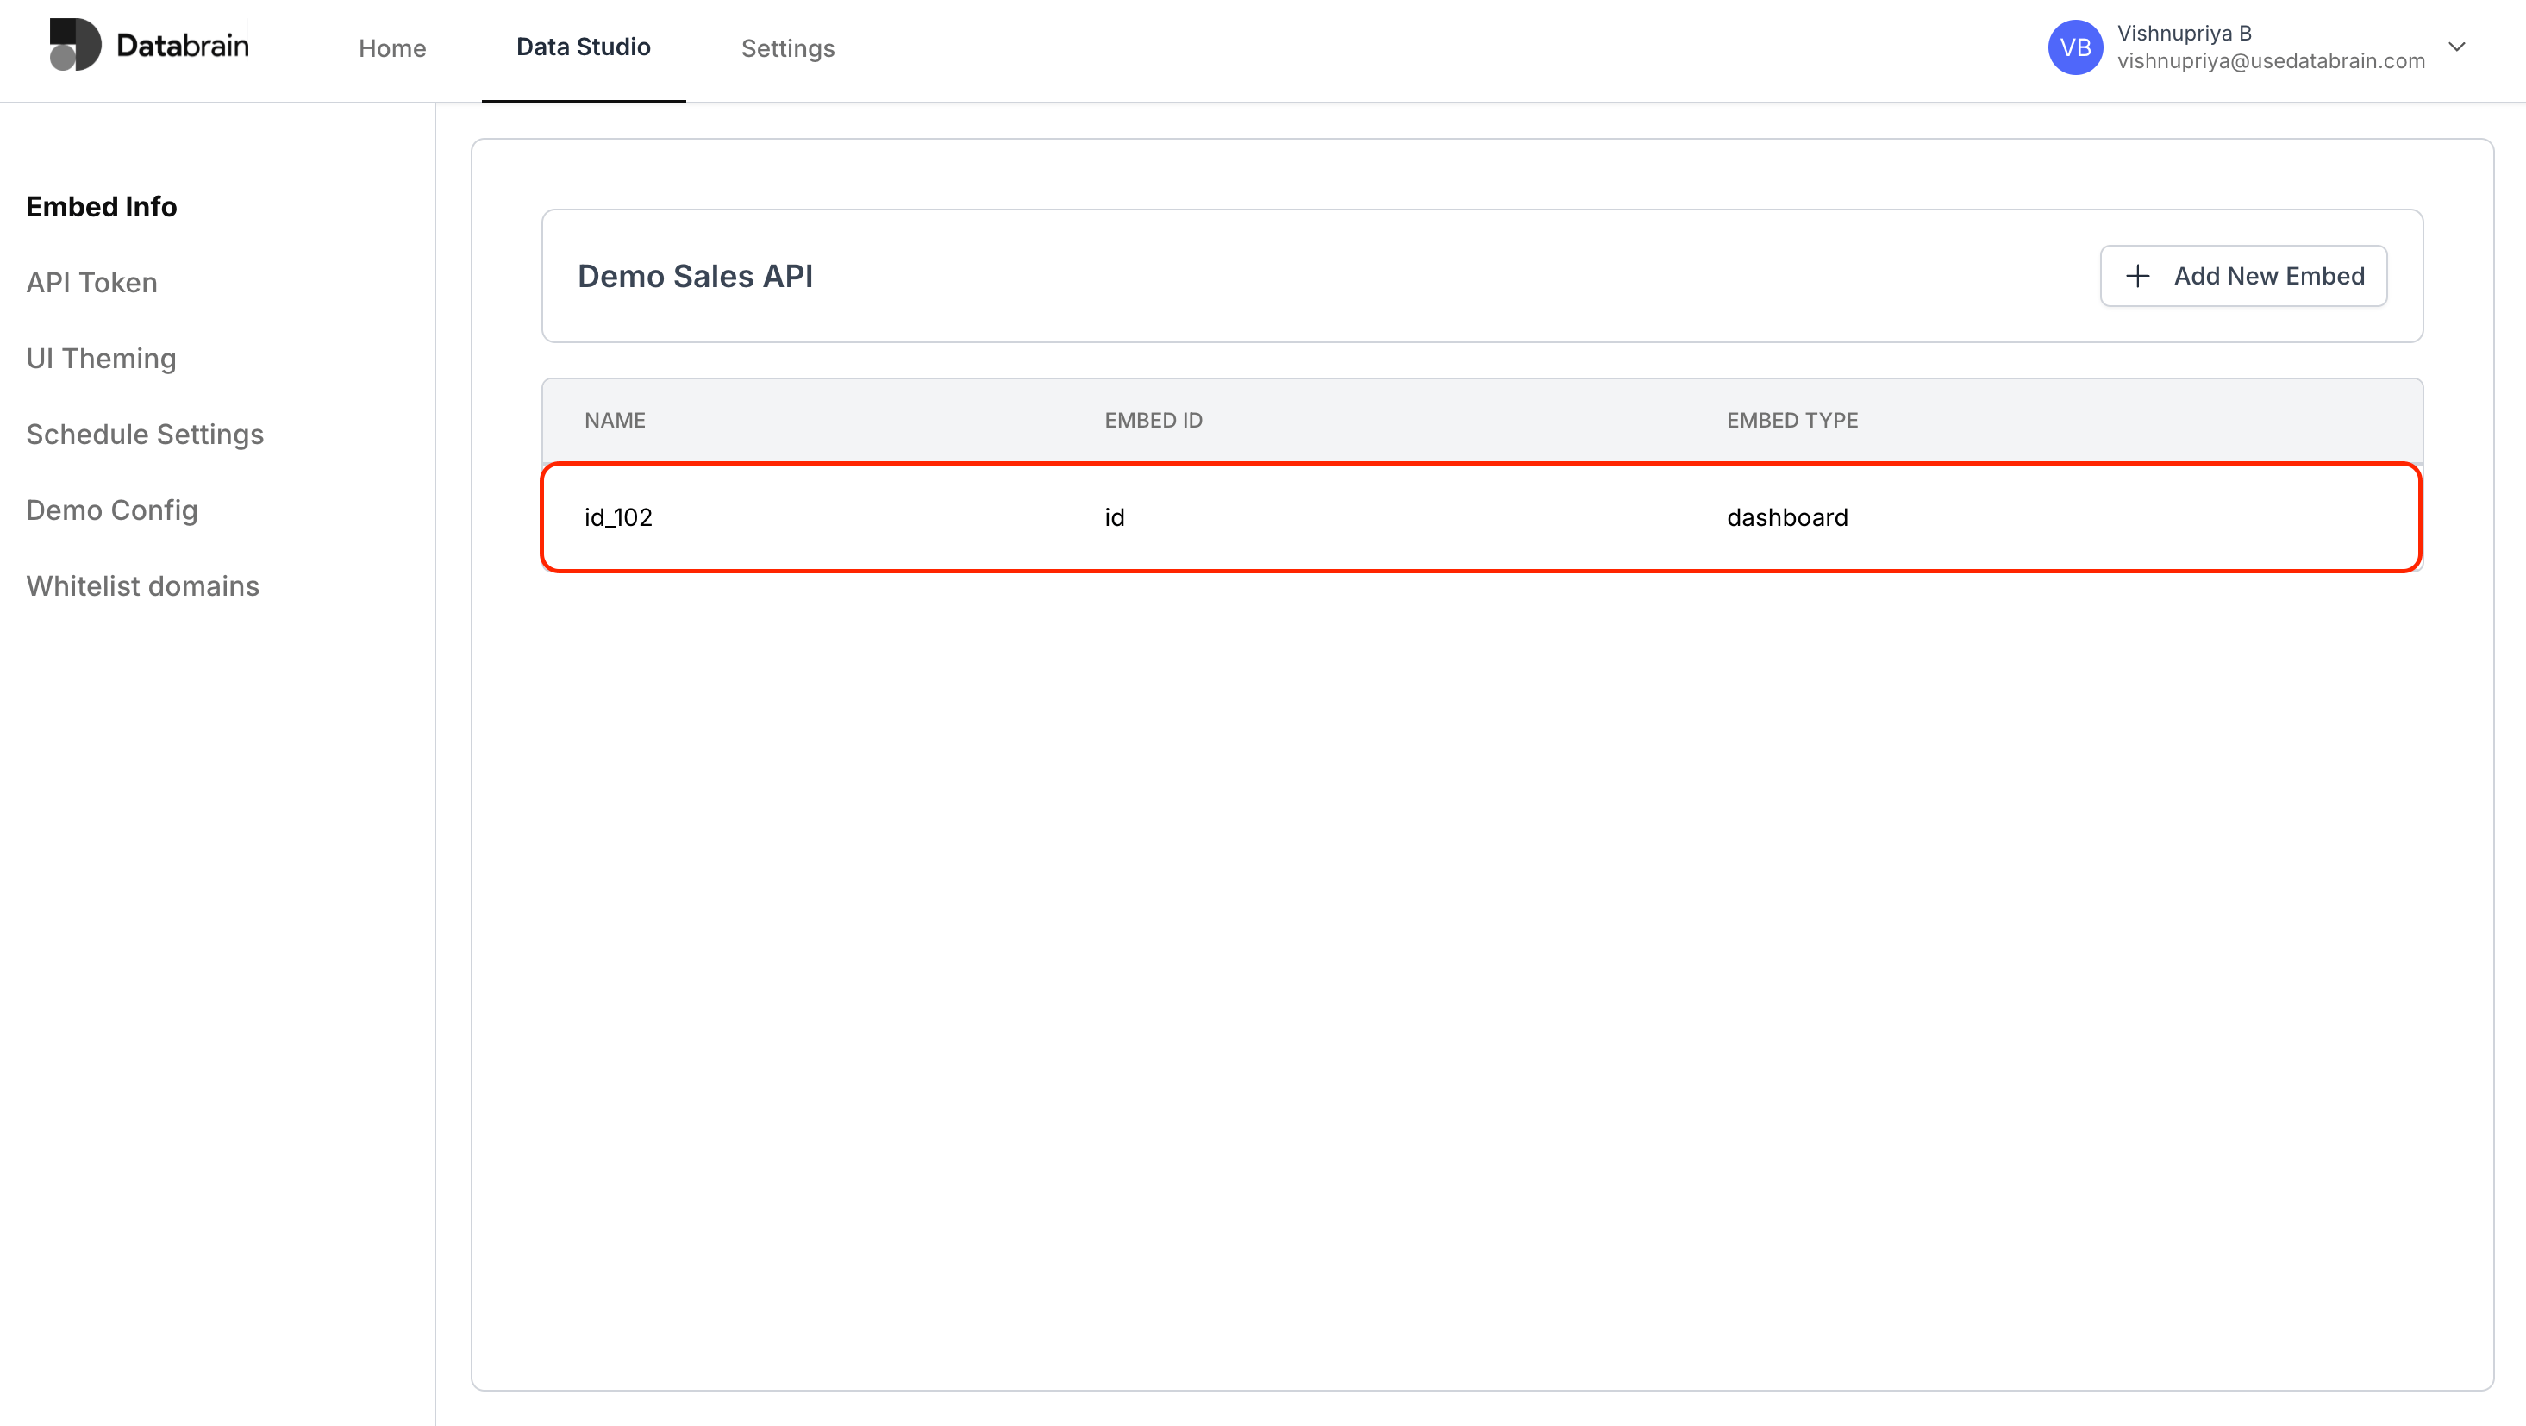Open the Settings tab

click(787, 48)
